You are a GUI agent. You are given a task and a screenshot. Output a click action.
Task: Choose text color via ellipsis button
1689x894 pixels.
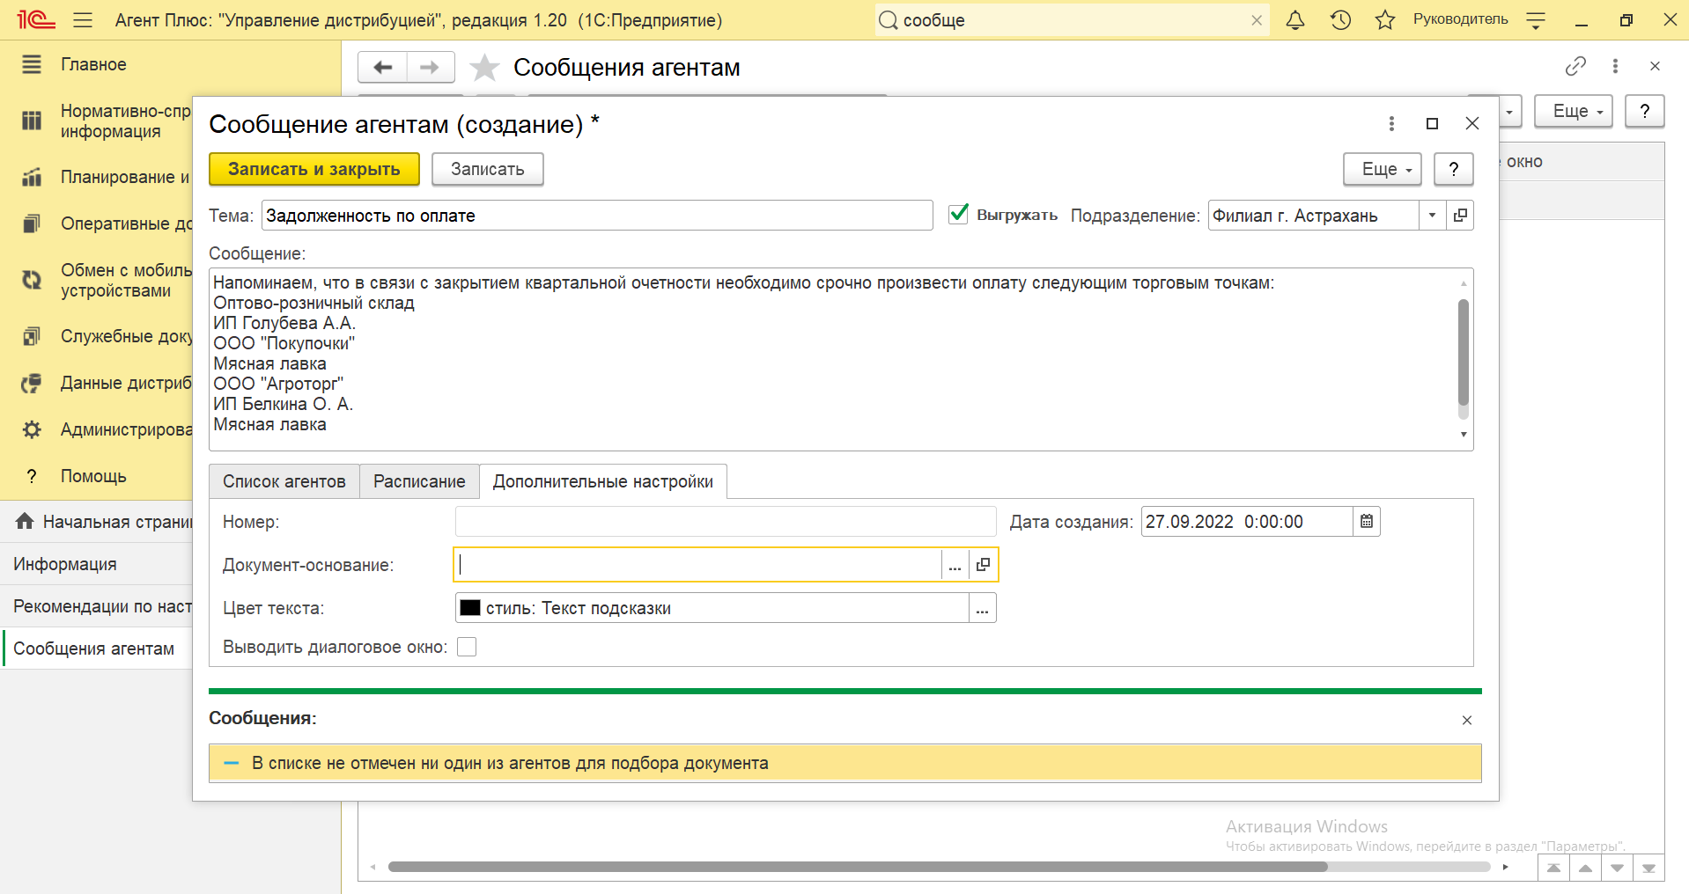[983, 608]
